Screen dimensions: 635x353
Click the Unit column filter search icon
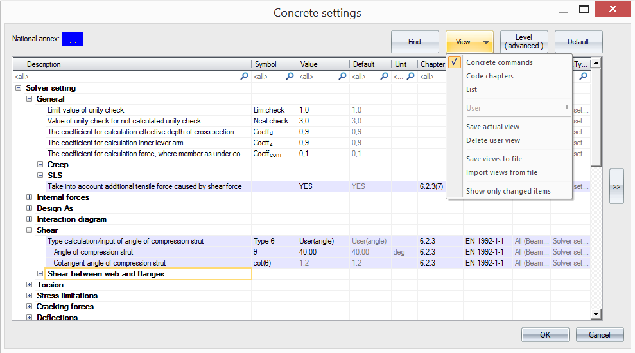coord(410,77)
